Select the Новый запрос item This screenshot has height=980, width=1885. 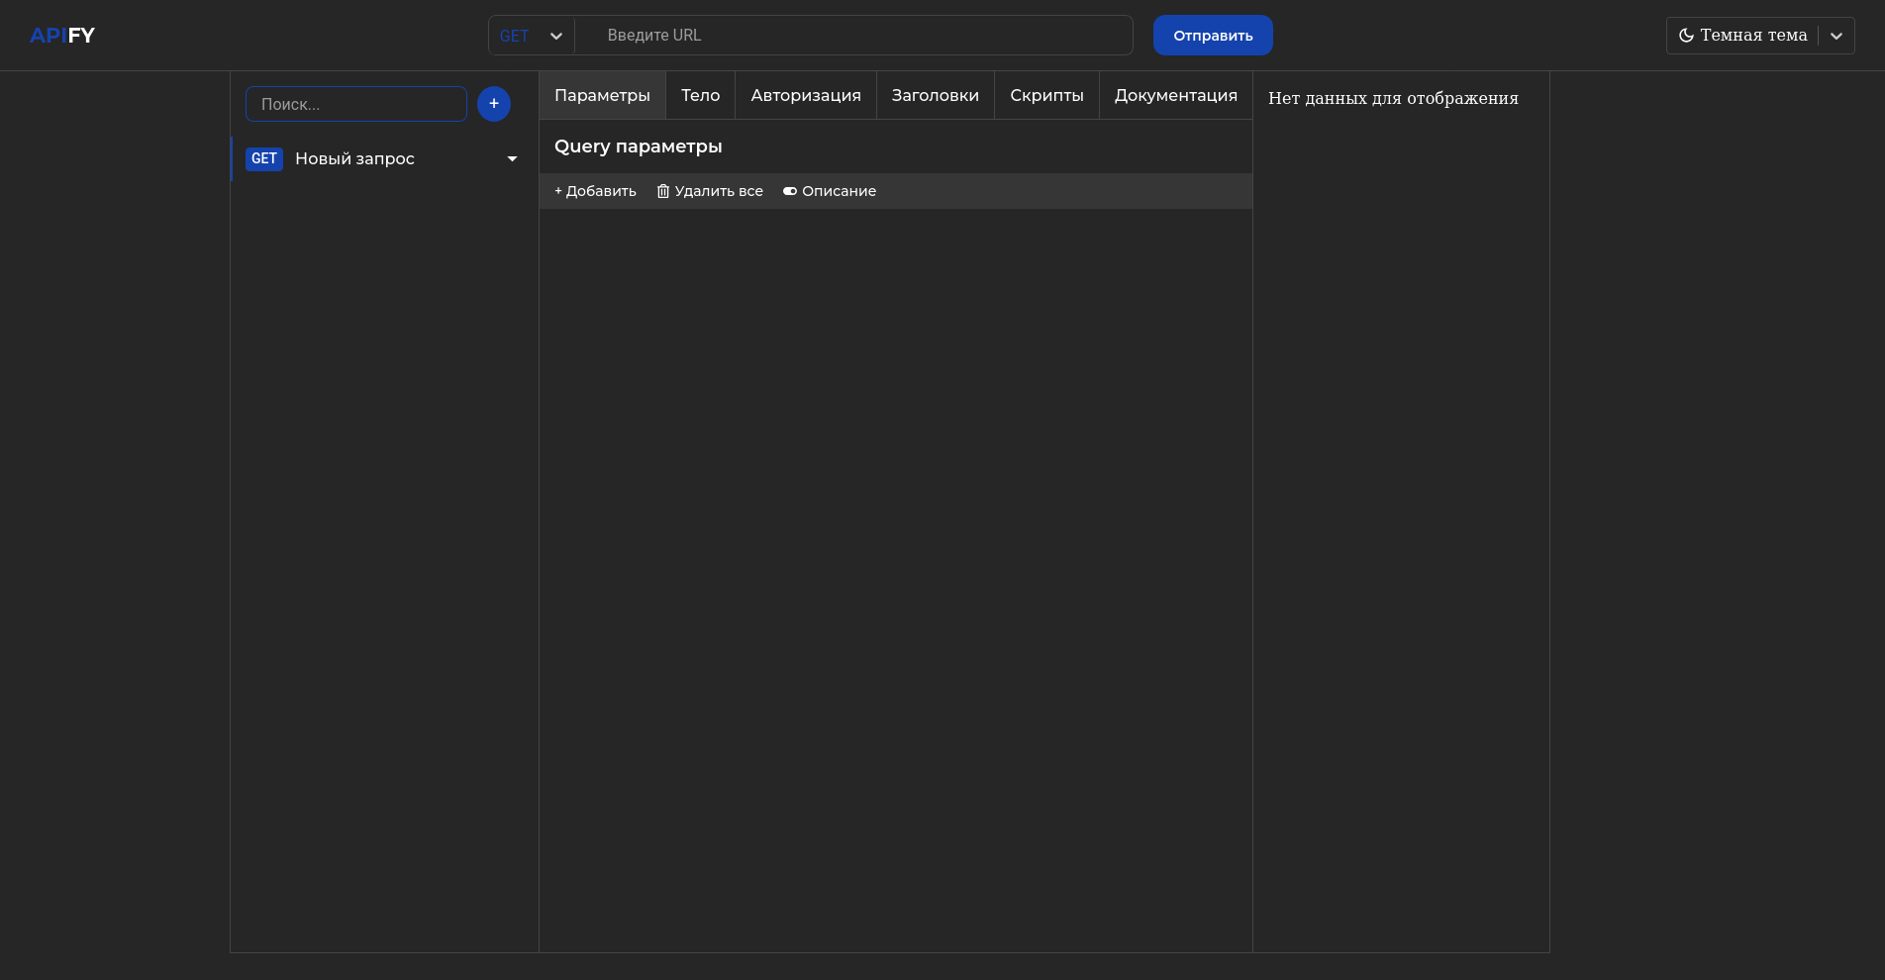click(x=354, y=159)
